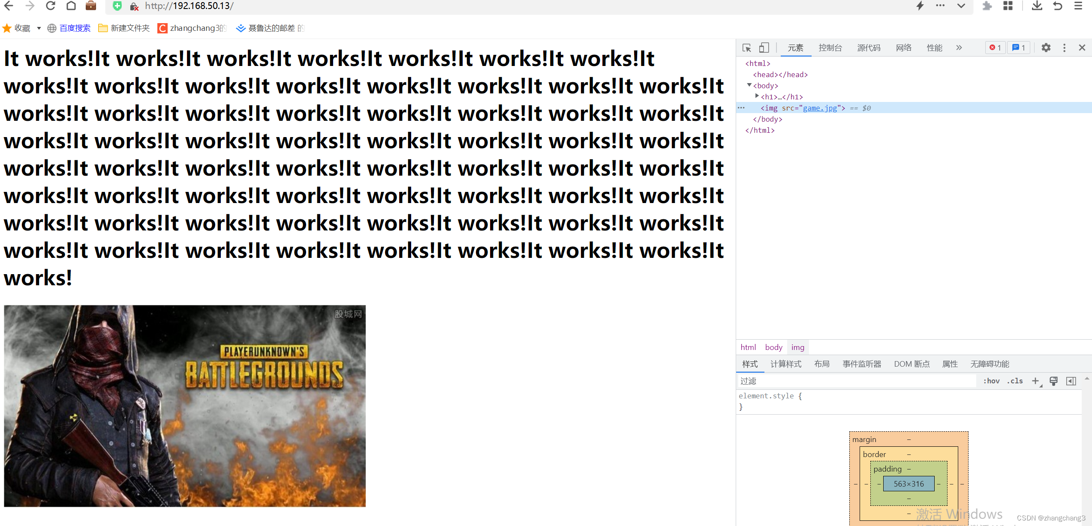This screenshot has width=1092, height=526.
Task: Select html in the breadcrumb bar
Action: click(748, 347)
